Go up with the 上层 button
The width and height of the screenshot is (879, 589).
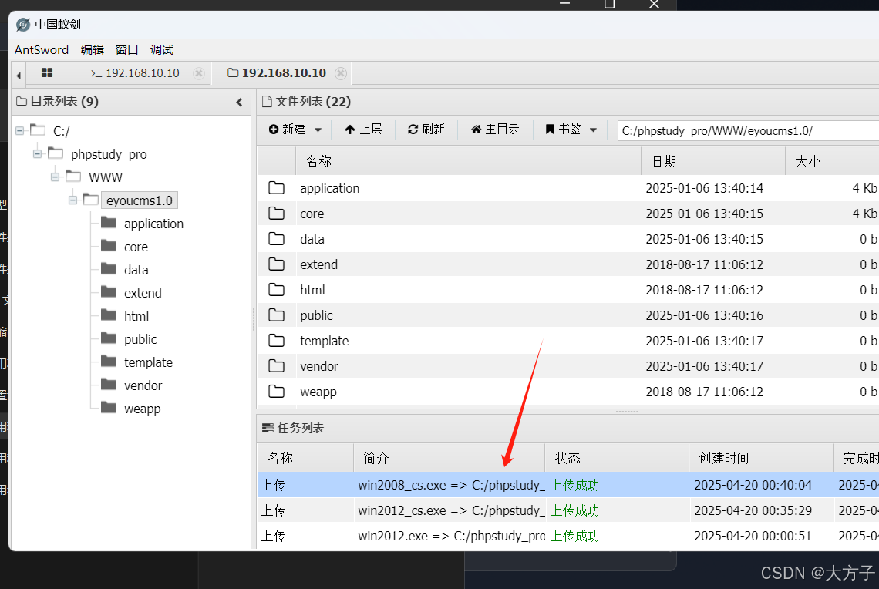pos(363,130)
